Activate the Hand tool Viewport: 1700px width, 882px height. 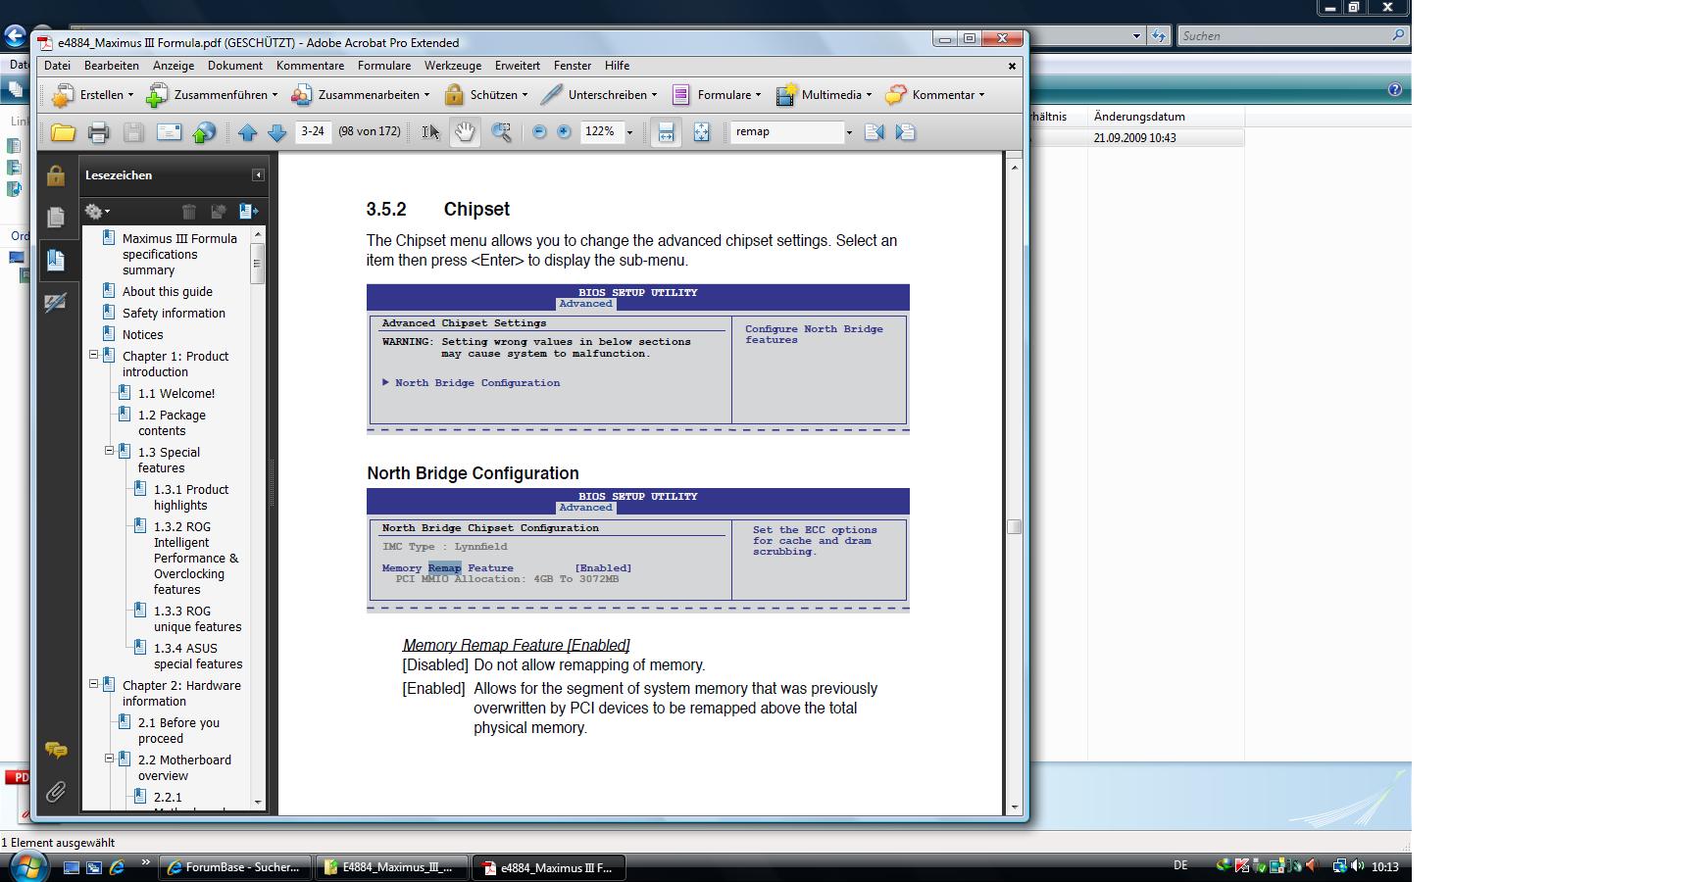[465, 132]
